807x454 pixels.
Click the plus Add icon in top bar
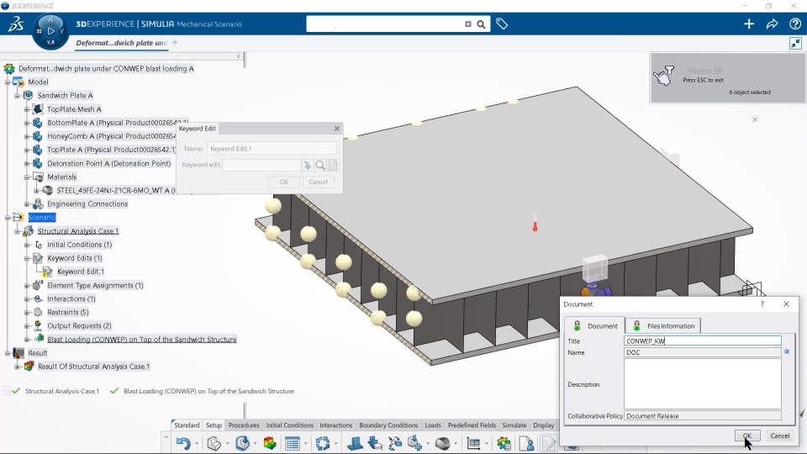click(749, 24)
